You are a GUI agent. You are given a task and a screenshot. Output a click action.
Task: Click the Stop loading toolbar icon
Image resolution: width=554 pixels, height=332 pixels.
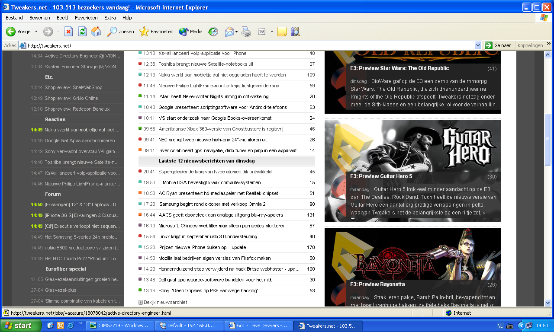point(68,32)
